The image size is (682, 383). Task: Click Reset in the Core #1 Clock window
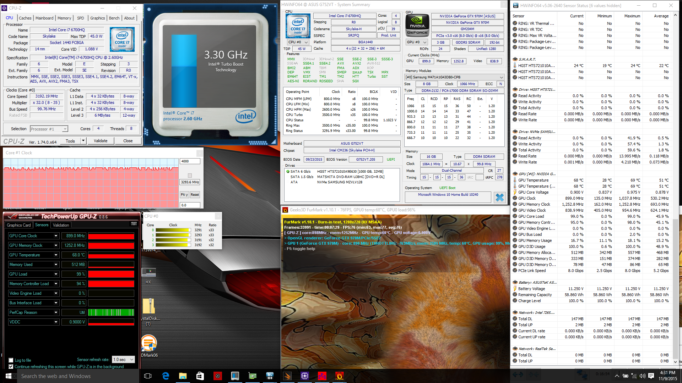pos(195,195)
